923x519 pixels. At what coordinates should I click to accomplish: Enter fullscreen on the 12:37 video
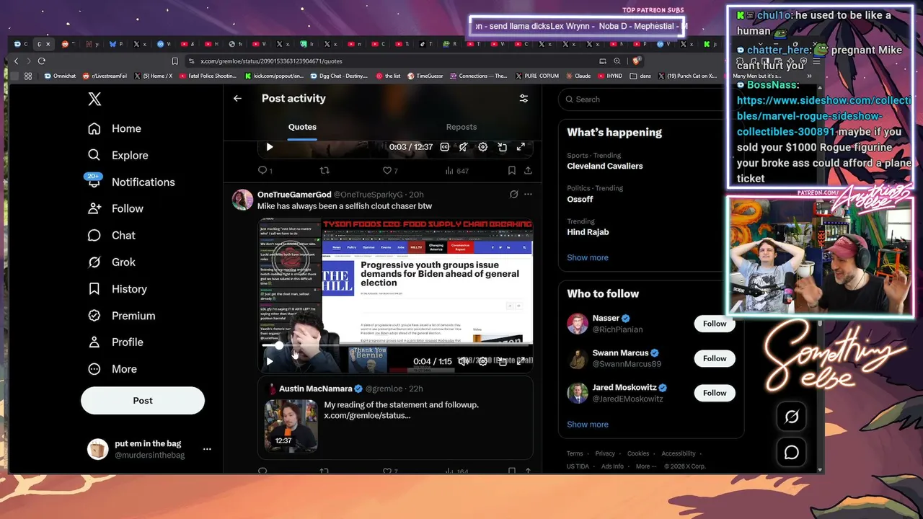pos(521,147)
